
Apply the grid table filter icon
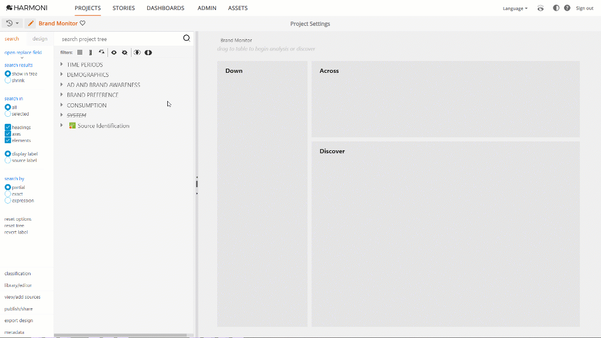click(x=80, y=52)
